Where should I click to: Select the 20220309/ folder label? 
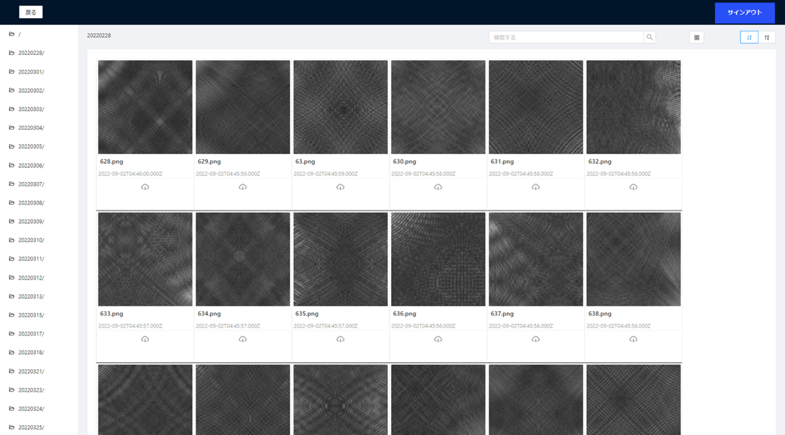[31, 222]
